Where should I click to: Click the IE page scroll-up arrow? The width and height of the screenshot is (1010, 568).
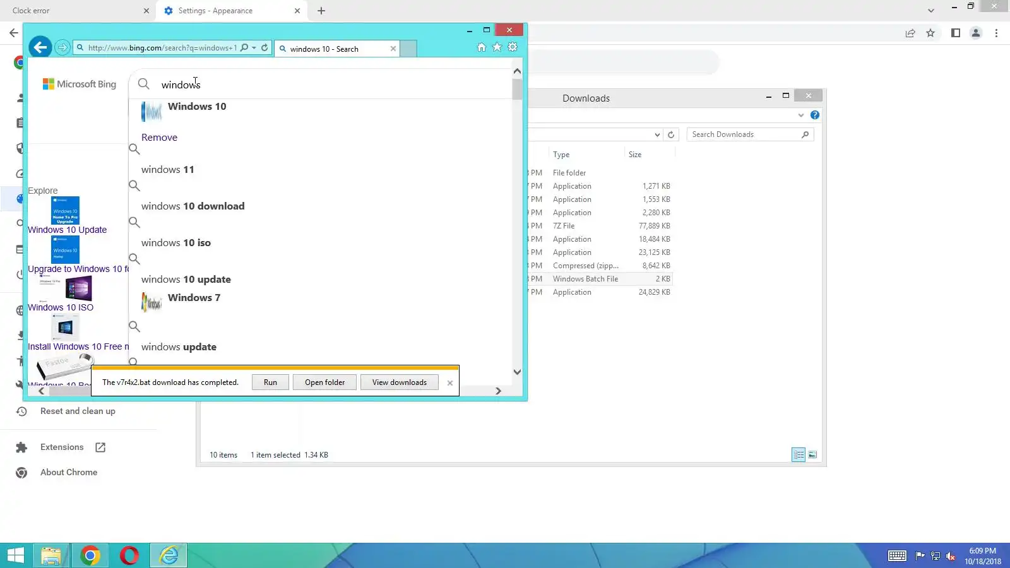click(x=517, y=71)
